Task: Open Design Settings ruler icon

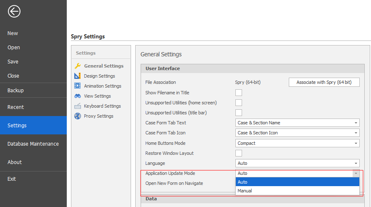Action: [77, 76]
